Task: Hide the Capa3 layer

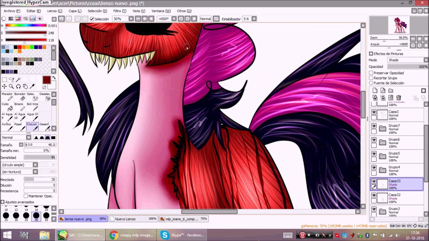Action: coord(374,112)
